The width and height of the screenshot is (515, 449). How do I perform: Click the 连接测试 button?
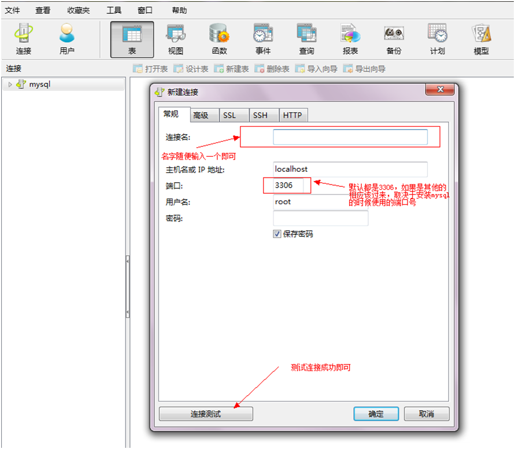(206, 414)
